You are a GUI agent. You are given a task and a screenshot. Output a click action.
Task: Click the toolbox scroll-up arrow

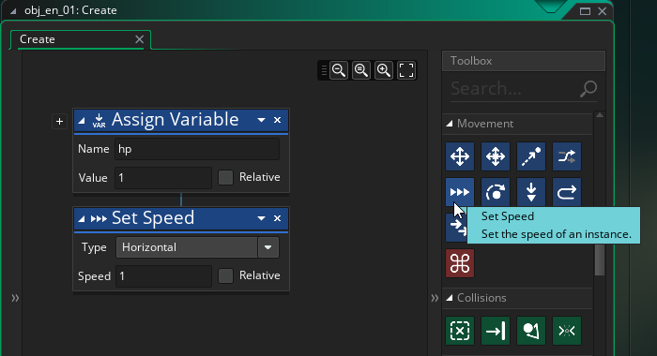pyautogui.click(x=600, y=115)
